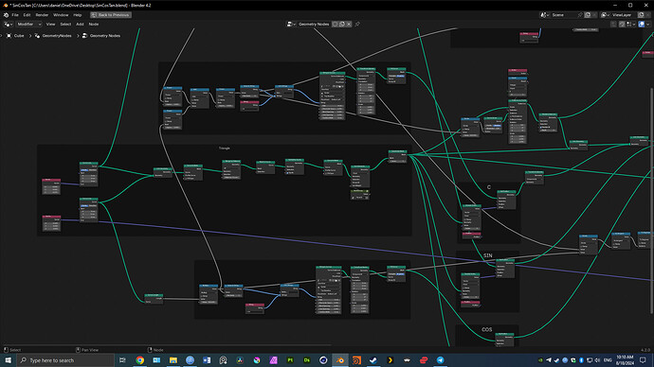Open the volume control tray icon
Image resolution: width=654 pixels, height=367 pixels.
click(597, 360)
